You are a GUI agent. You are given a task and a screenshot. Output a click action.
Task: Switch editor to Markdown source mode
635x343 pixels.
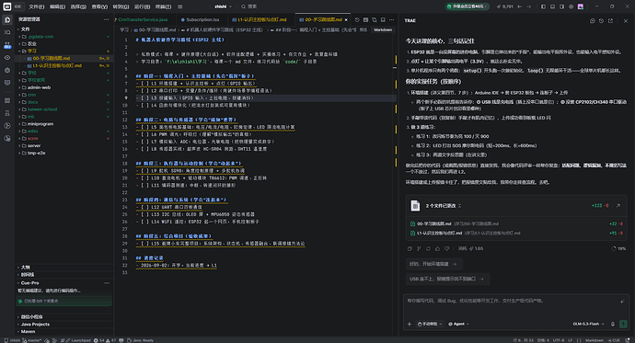click(x=383, y=30)
